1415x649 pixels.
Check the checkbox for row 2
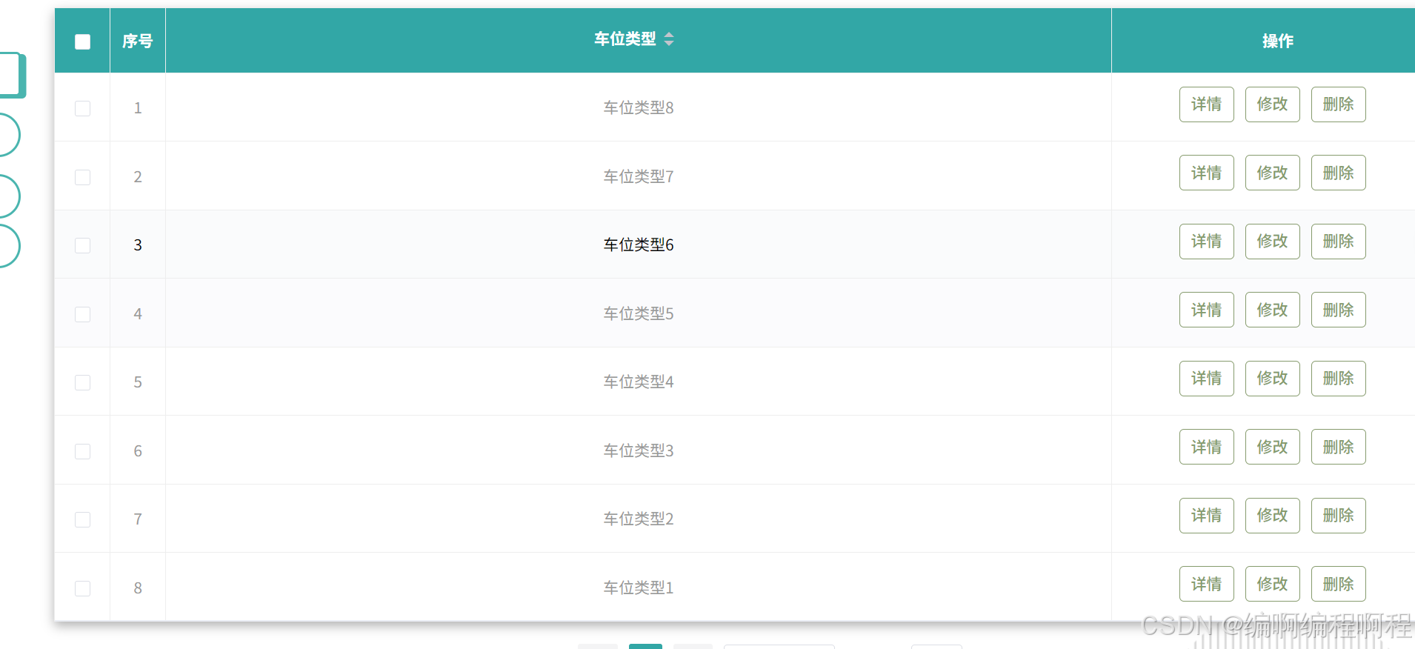click(x=82, y=177)
